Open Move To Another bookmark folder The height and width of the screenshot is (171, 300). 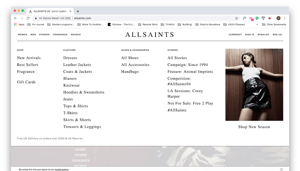pyautogui.click(x=90, y=24)
